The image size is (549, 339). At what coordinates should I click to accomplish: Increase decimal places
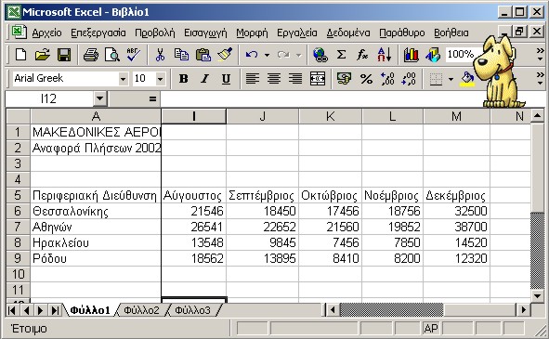[387, 79]
